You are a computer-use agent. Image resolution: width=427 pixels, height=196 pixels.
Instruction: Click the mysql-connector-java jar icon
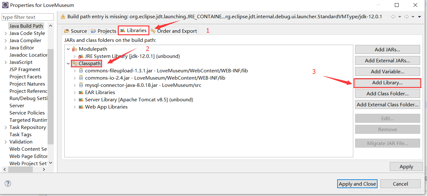(x=81, y=85)
